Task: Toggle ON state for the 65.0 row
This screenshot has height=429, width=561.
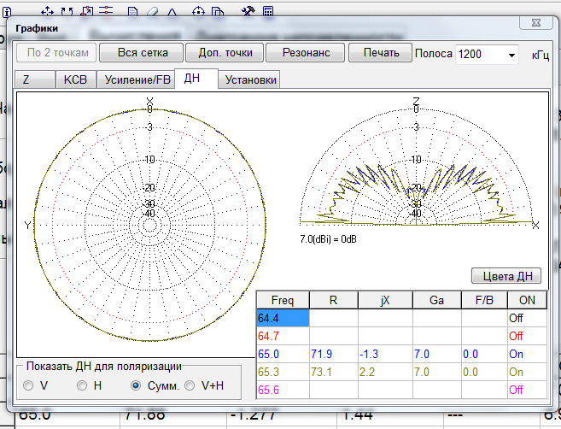Action: pyautogui.click(x=527, y=354)
